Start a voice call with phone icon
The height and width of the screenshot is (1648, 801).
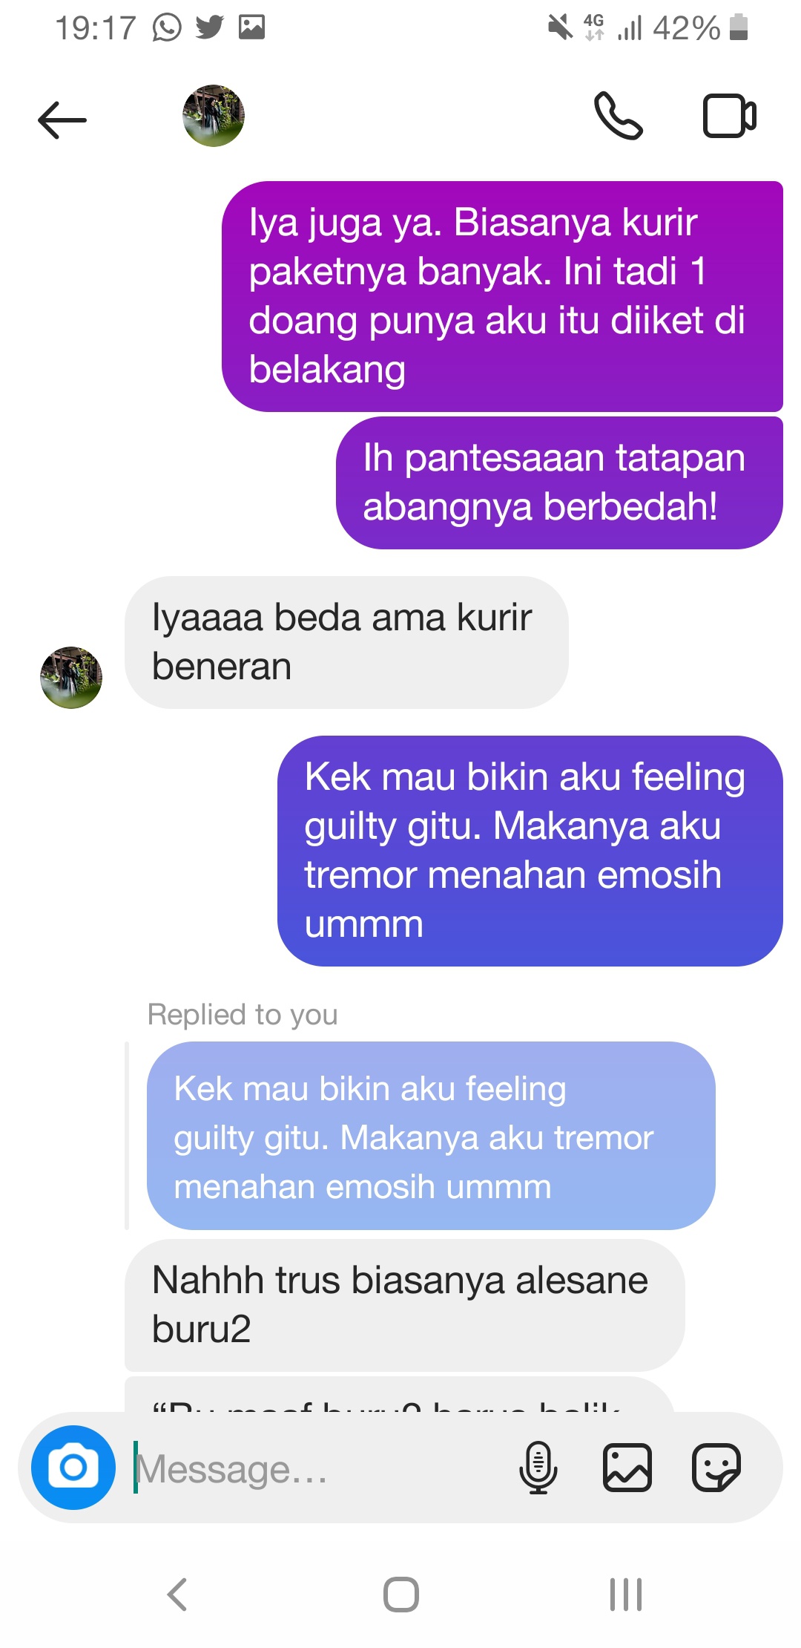[619, 116]
